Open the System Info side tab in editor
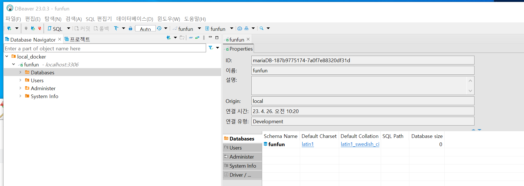The width and height of the screenshot is (524, 186). point(242,166)
